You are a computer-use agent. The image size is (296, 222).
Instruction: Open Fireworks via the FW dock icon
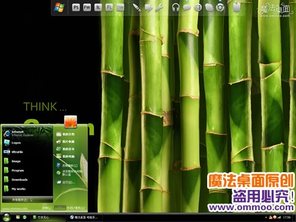click(87, 8)
